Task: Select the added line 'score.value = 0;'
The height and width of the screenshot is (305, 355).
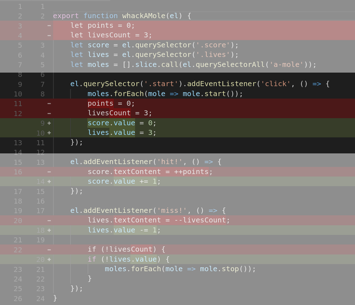Action: point(177,123)
